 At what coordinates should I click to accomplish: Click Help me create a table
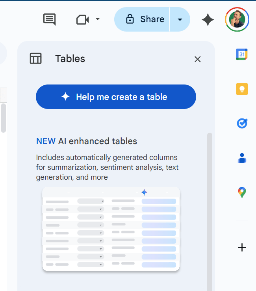click(x=116, y=97)
